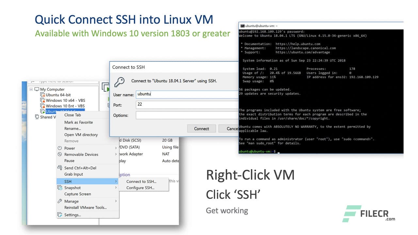Viewport: 418px width, 235px height.
Task: Click the My Computer icon in the library
Action: coord(37,89)
